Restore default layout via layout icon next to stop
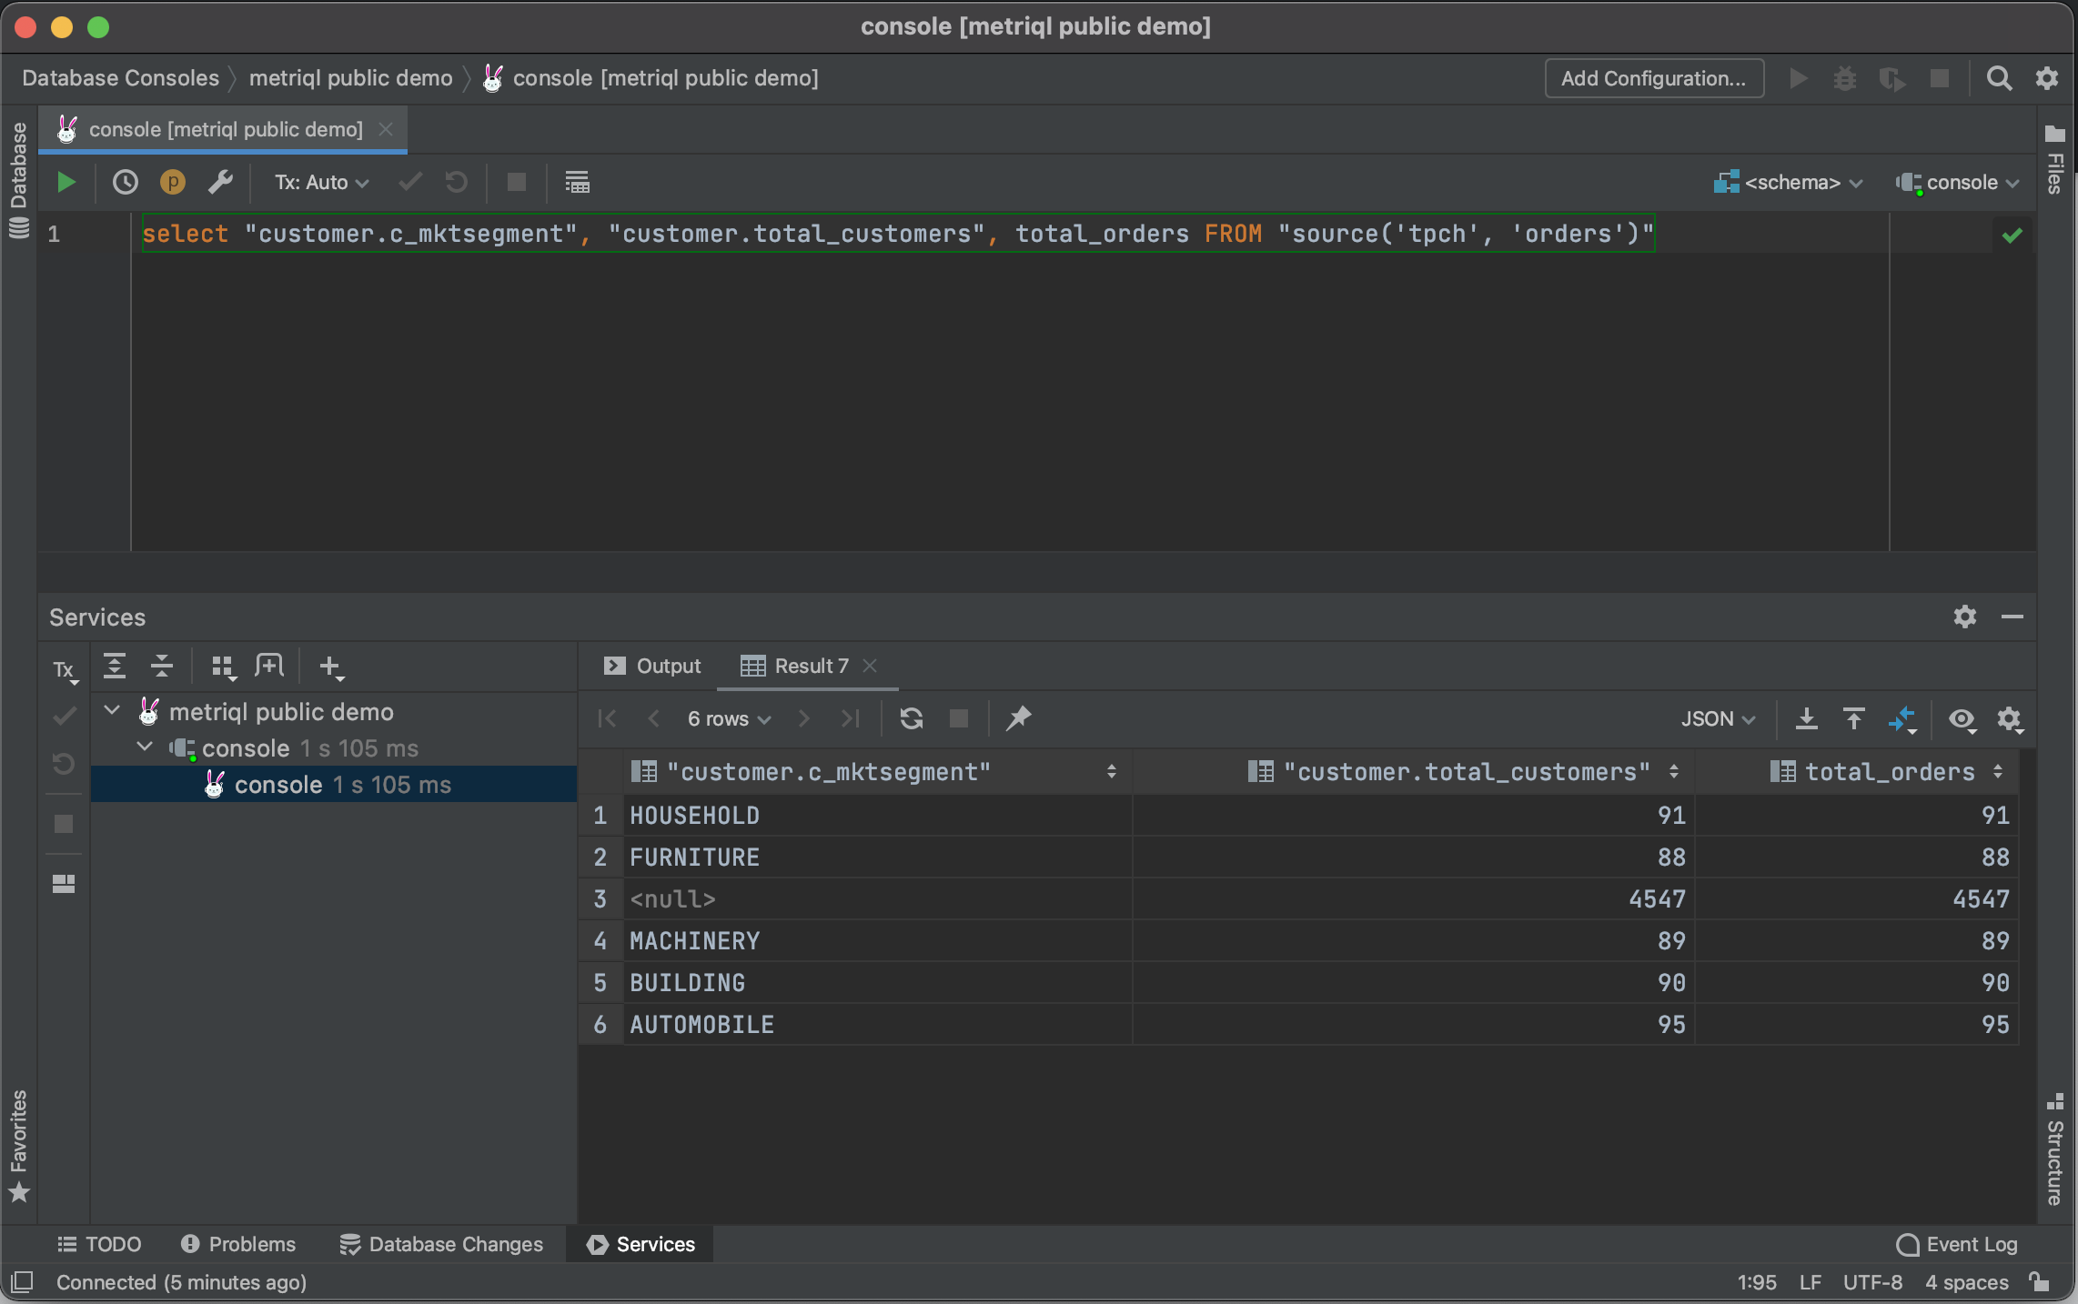 coord(577,182)
